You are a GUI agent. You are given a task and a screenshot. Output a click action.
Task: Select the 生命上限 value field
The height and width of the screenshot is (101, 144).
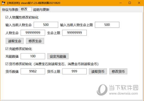click(74, 33)
